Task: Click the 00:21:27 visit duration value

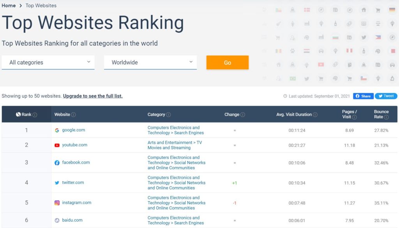Action: [x=297, y=145]
